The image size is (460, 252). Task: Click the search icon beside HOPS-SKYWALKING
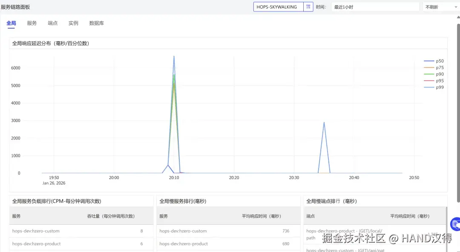(308, 7)
